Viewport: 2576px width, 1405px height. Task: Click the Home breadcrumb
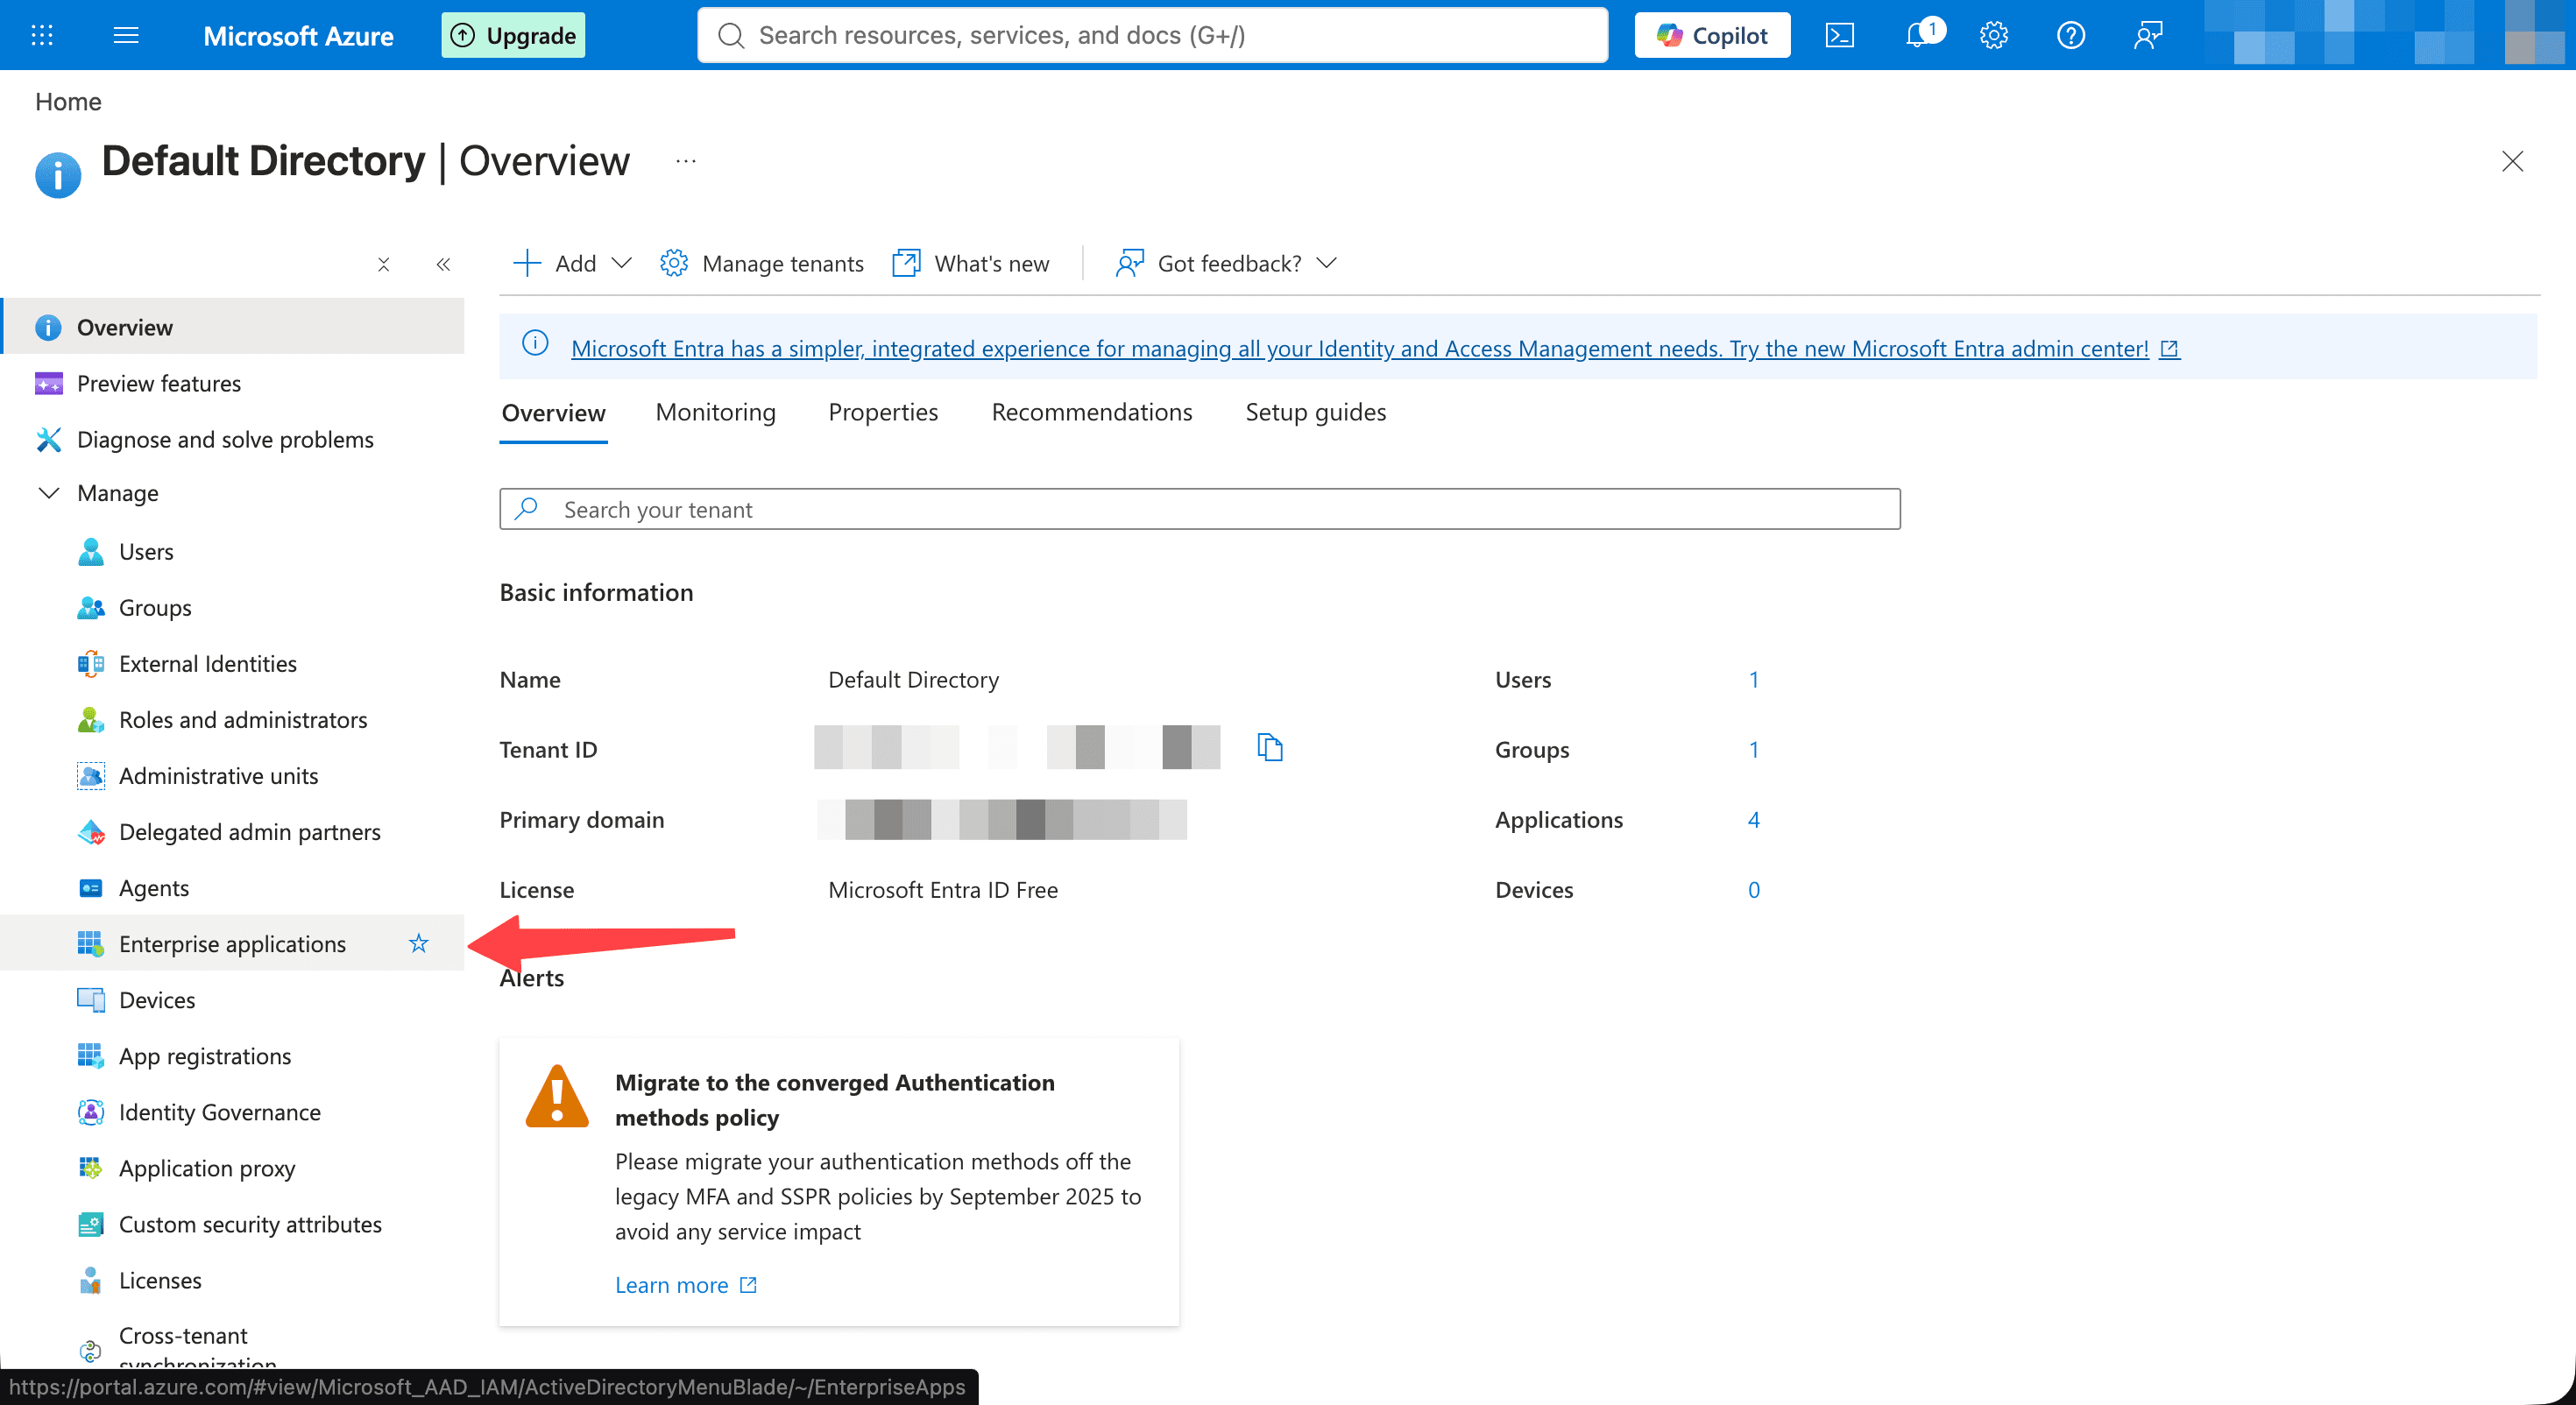(x=68, y=101)
